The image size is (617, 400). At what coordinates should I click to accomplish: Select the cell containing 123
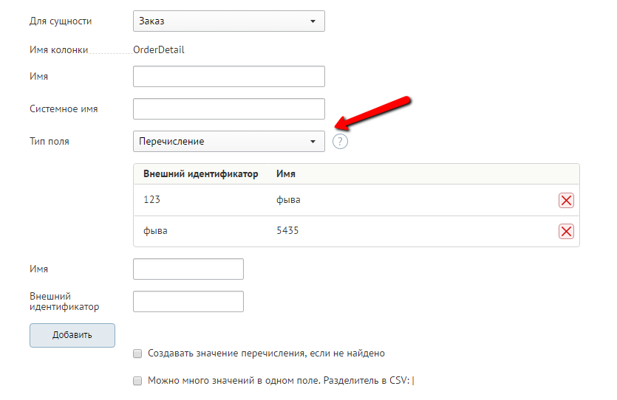[x=151, y=200]
